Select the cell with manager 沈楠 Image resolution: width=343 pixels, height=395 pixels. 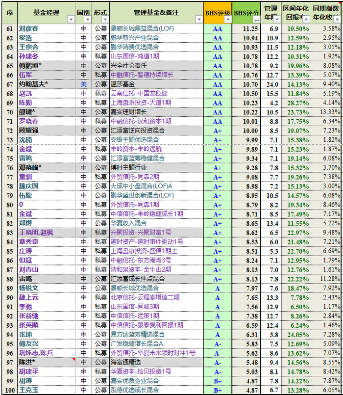click(x=46, y=140)
